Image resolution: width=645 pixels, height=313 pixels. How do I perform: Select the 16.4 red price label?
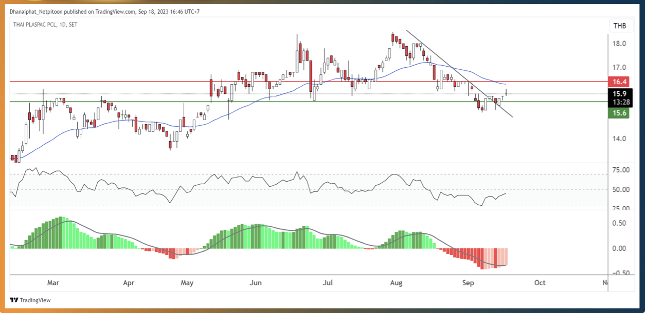point(620,82)
